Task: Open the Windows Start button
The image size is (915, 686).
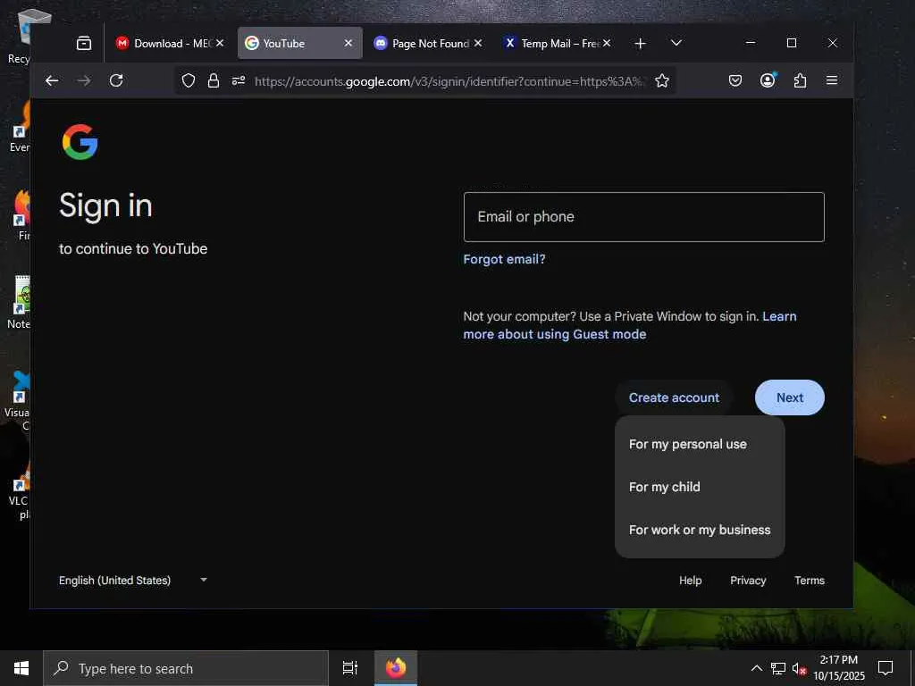Action: click(21, 668)
